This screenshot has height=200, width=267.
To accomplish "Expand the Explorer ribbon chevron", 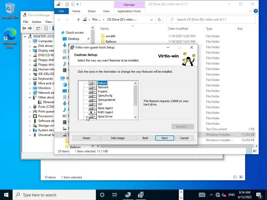I will tap(250, 11).
